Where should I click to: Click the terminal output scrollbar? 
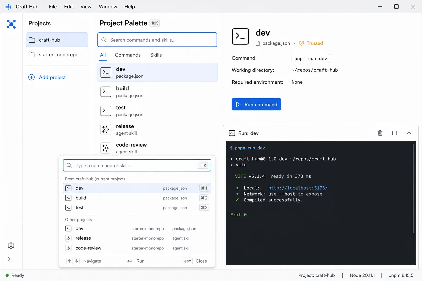413,189
